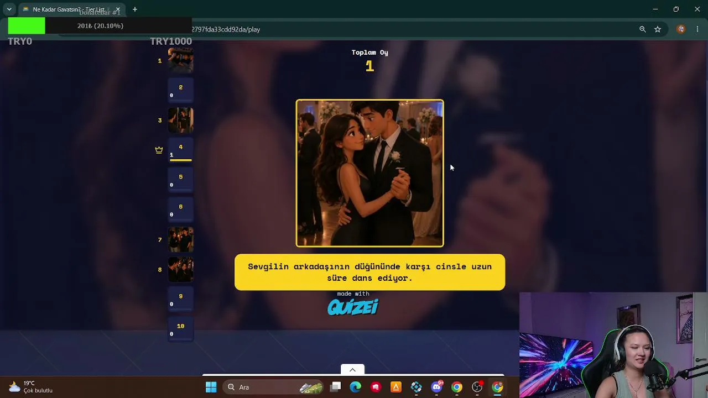708x398 pixels.
Task: Open the blue hexagon app in taskbar
Action: (417, 387)
